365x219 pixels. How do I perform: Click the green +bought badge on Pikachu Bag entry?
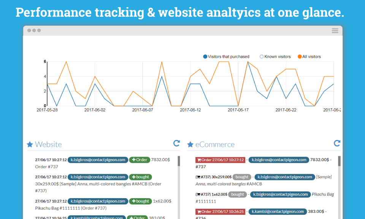click(x=140, y=201)
